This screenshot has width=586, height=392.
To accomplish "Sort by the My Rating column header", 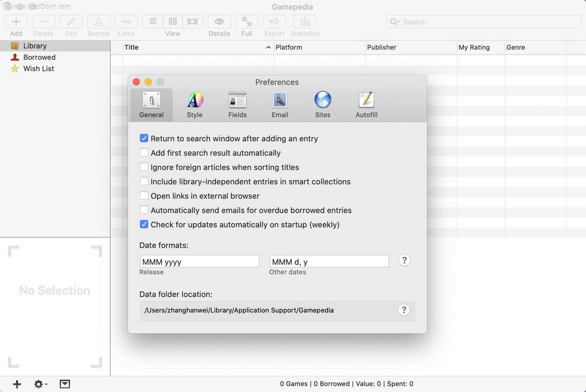I will [x=481, y=47].
